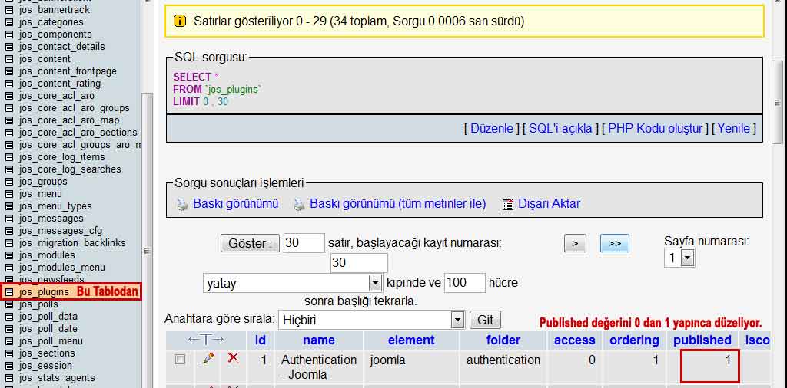This screenshot has width=787, height=388.
Task: Click the table icon beside jos_menu_types
Action: pos(9,206)
